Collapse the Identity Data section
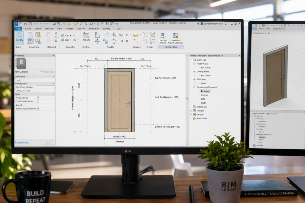Screen dimensions: 305x203 point(54,84)
